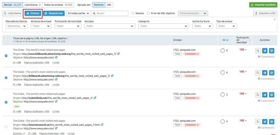Check the internetsearch.se row checkbox

coord(6,127)
